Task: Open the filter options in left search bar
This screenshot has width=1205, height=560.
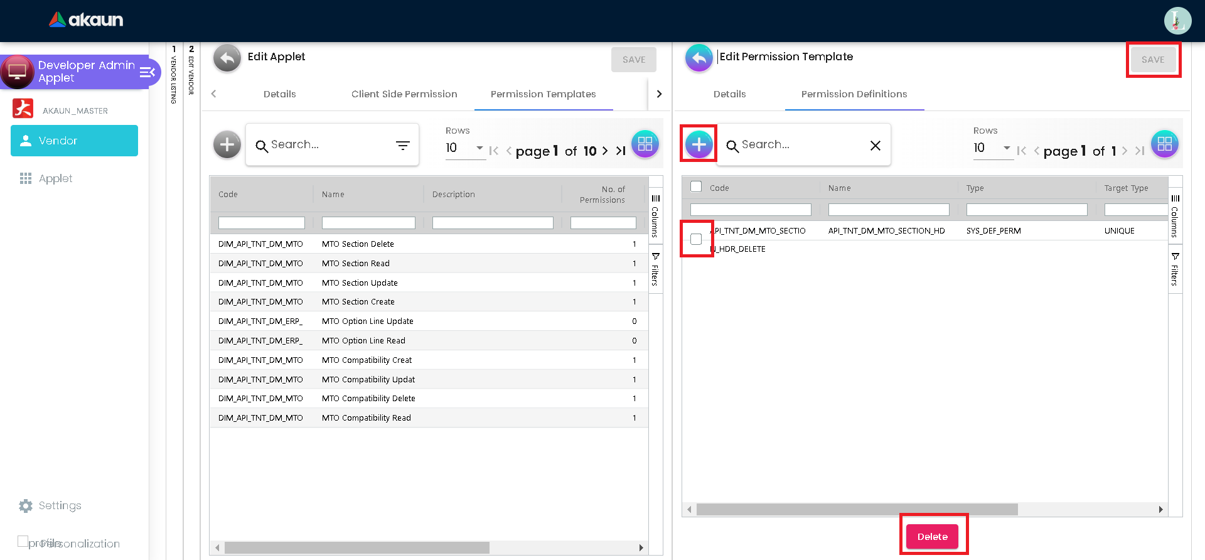Action: 402,146
